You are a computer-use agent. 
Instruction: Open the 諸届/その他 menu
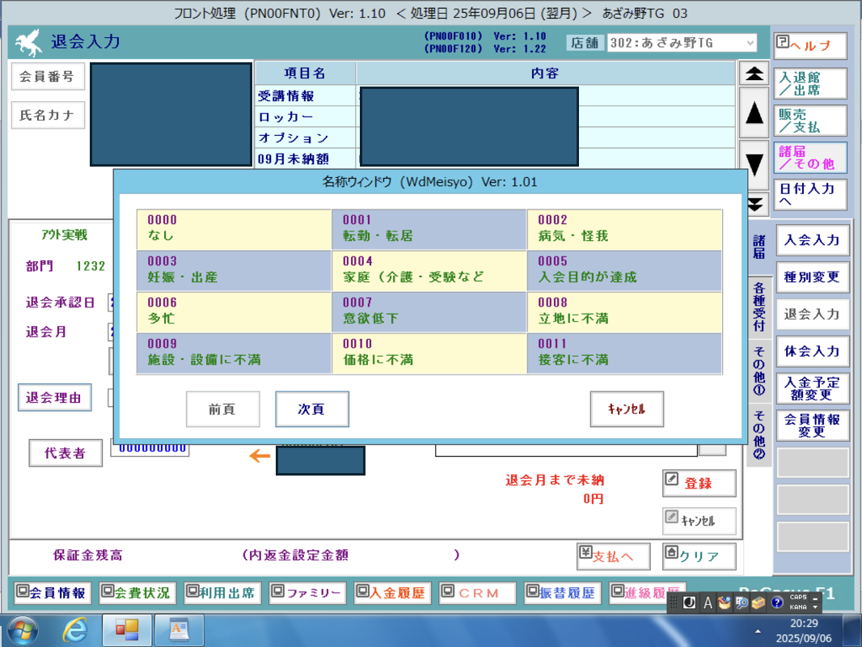click(x=809, y=158)
